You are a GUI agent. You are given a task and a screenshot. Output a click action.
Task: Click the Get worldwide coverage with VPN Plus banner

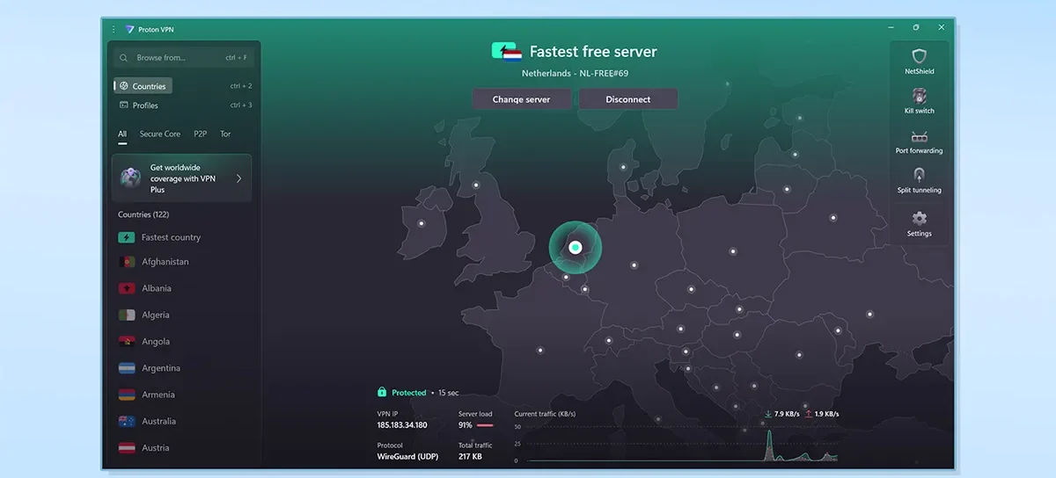point(181,178)
